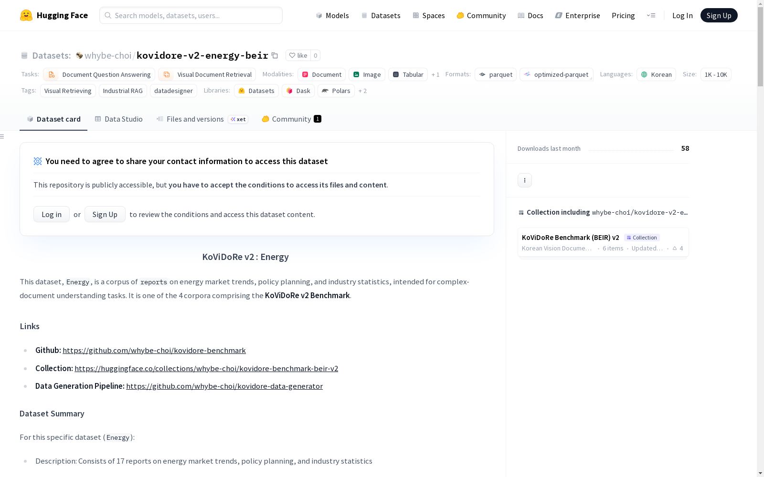Open Enterprise in the top navigation
The image size is (764, 477).
(577, 15)
